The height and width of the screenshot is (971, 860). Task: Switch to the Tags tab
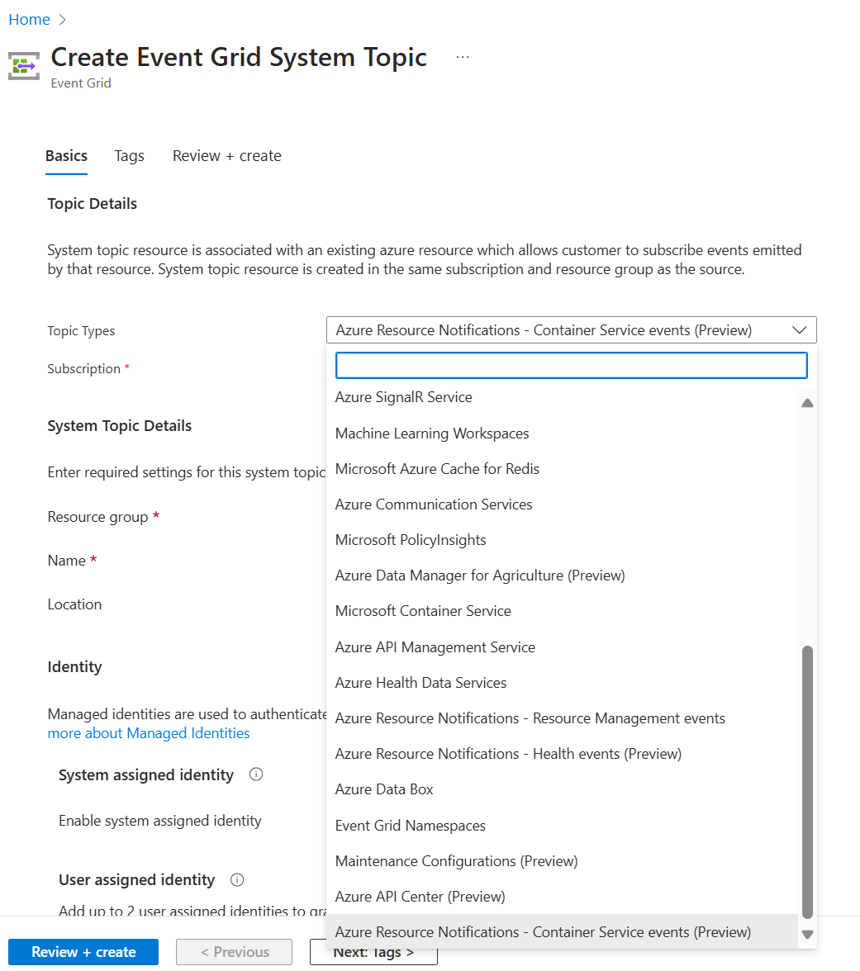pyautogui.click(x=129, y=156)
